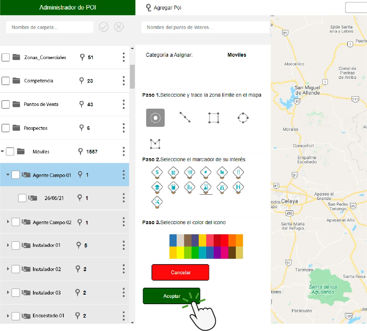Select the point drawing tool in Paso 1
Screen dimensions: 367x331
tap(155, 118)
